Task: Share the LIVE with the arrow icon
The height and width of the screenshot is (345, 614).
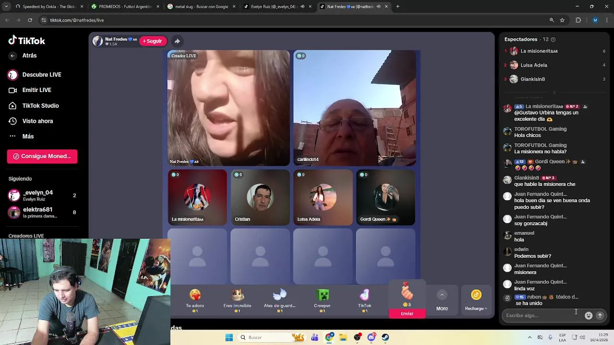Action: [x=177, y=41]
